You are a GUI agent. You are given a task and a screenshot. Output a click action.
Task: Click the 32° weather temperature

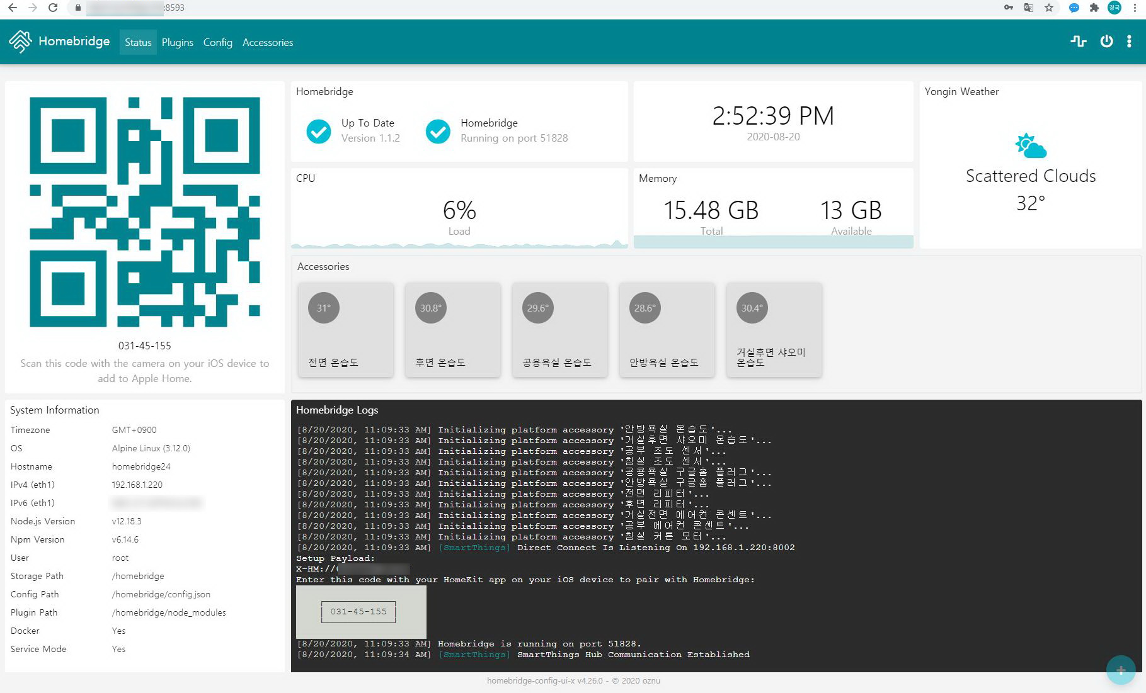coord(1031,203)
